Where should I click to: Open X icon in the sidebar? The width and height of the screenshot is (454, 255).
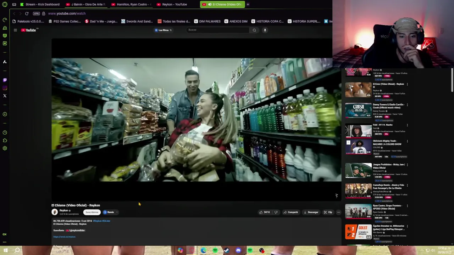5,96
